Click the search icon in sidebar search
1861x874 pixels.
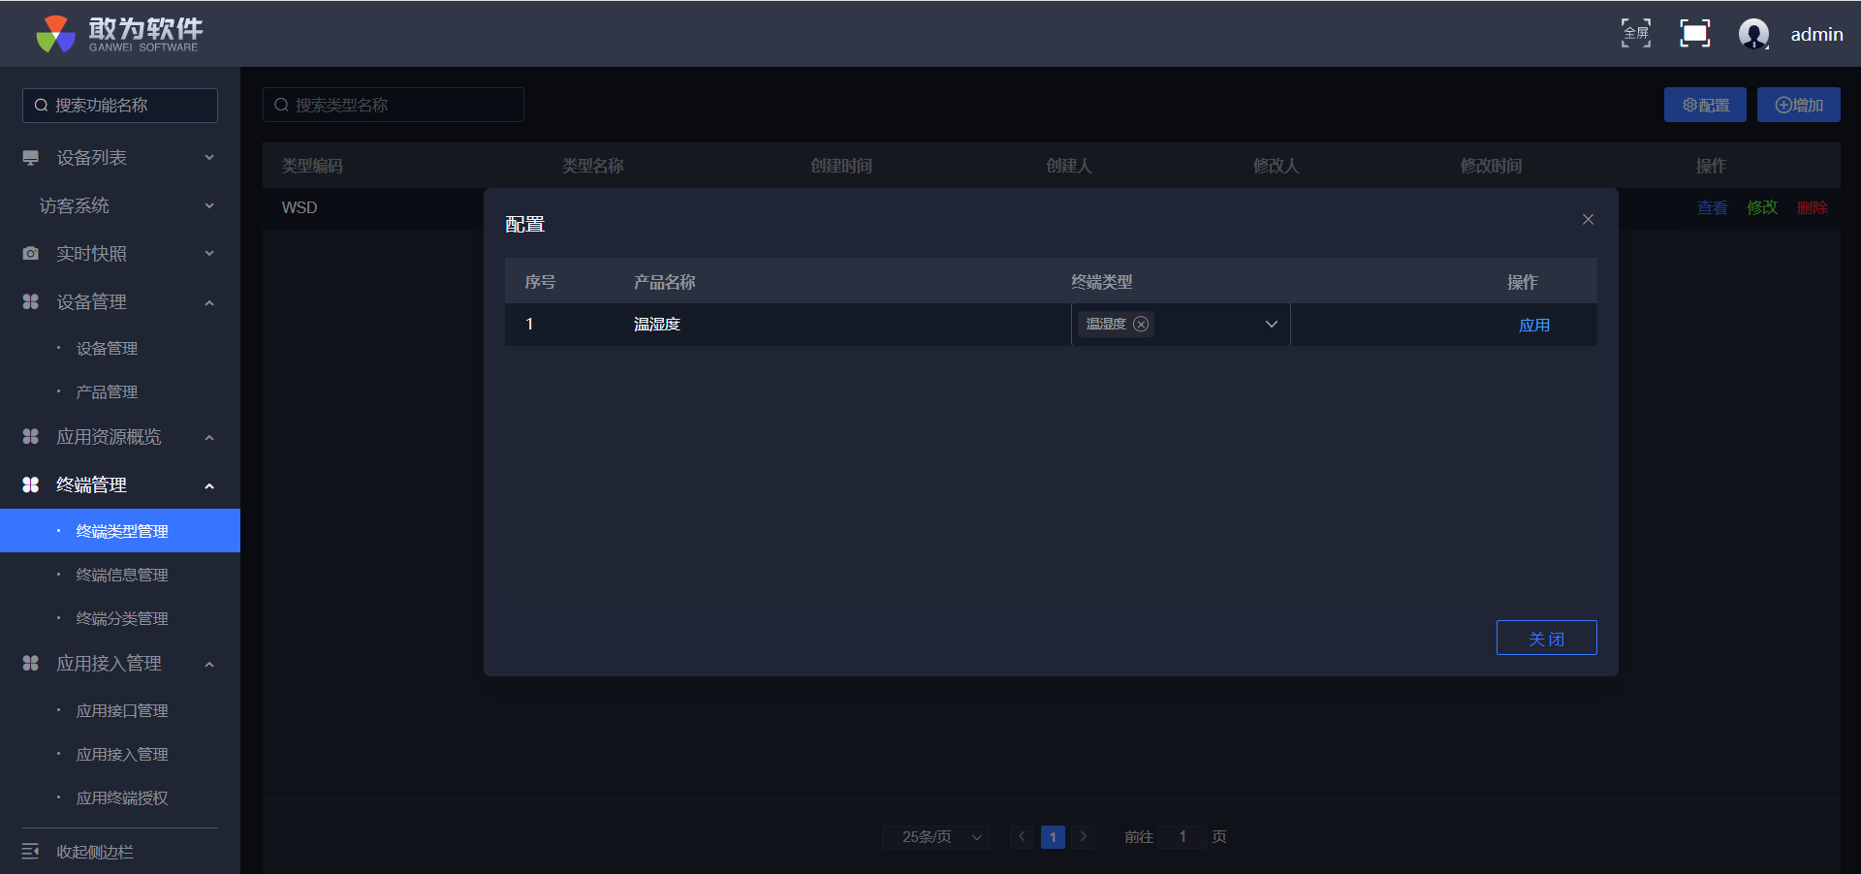tap(41, 106)
